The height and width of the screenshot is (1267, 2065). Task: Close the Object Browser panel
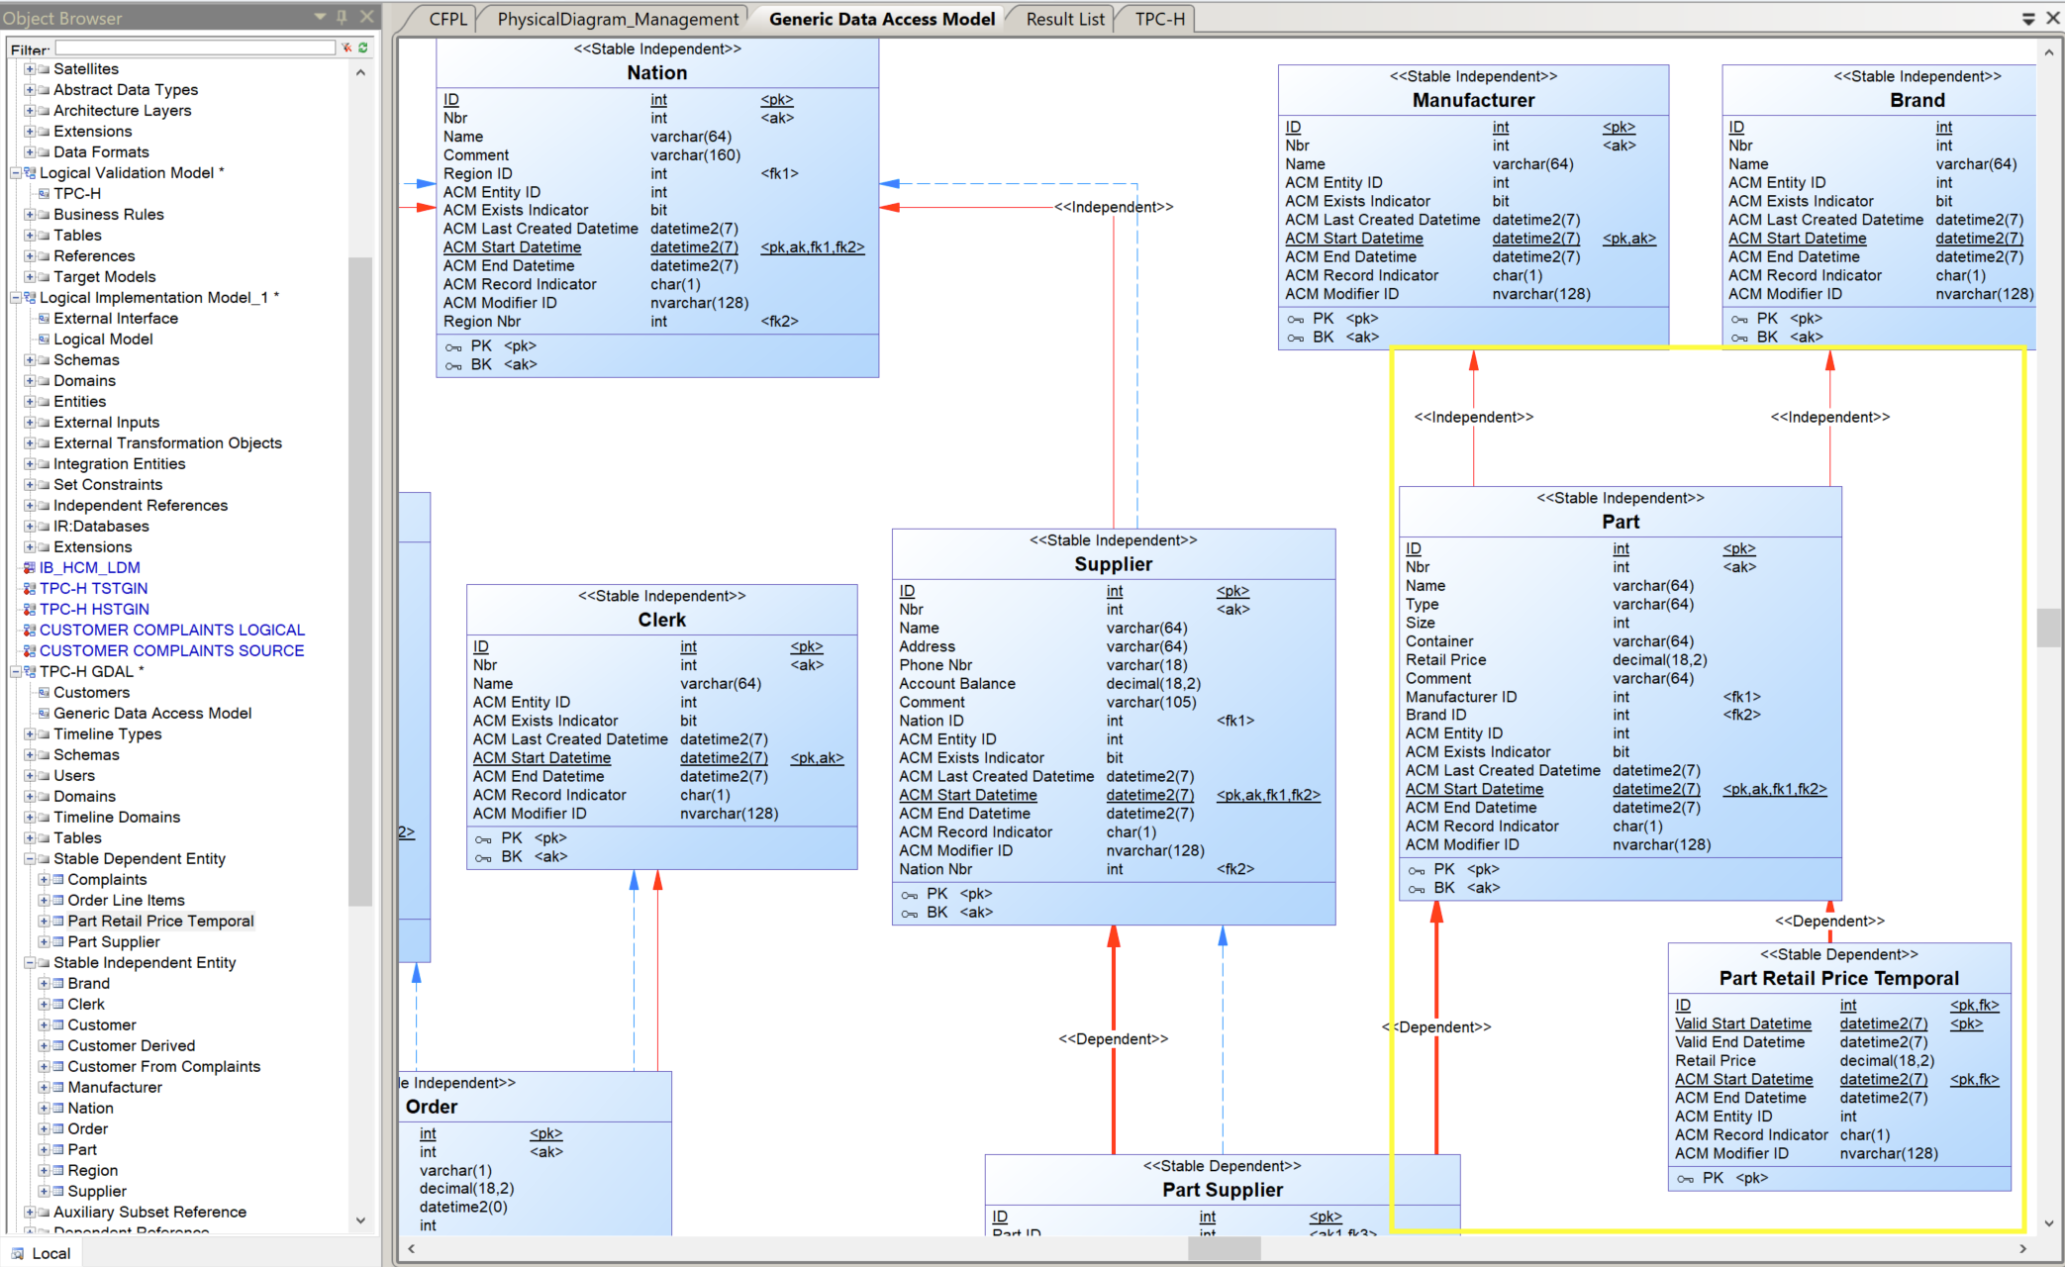click(367, 17)
